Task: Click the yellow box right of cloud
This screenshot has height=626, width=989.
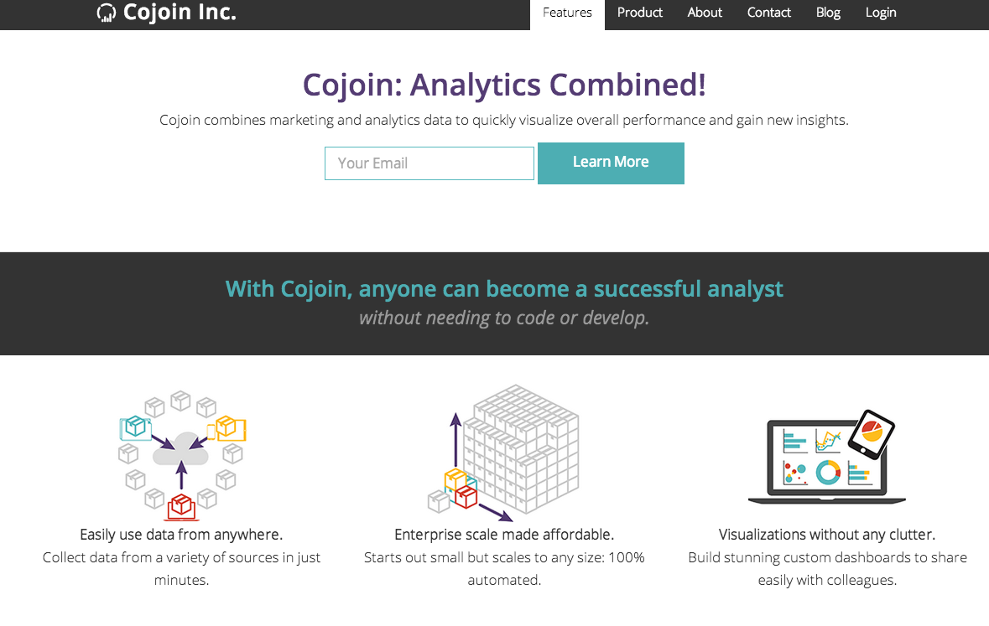Action: pos(226,427)
